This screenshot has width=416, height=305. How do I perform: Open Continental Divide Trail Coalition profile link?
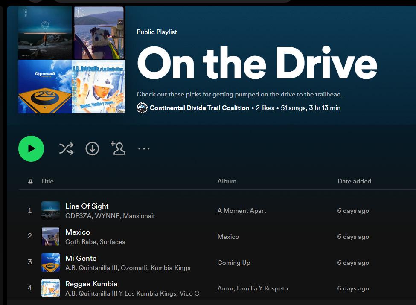coord(199,108)
